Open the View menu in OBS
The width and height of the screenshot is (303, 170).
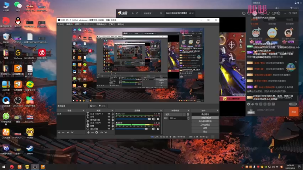pos(78,24)
